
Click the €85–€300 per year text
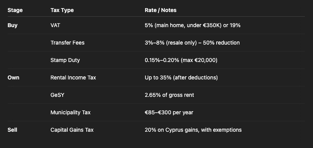click(x=169, y=112)
